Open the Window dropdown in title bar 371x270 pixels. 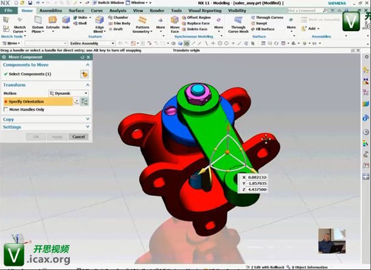[x=138, y=3]
